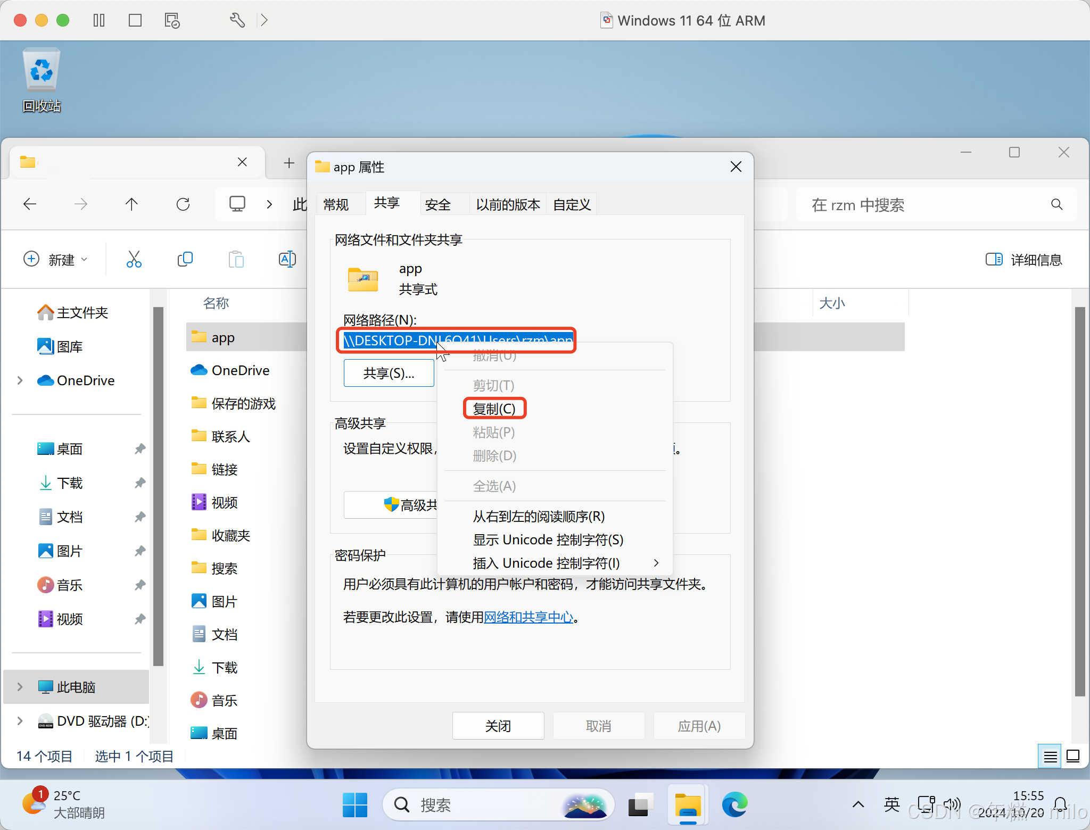
Task: Select the details list view mode
Action: 1050,756
